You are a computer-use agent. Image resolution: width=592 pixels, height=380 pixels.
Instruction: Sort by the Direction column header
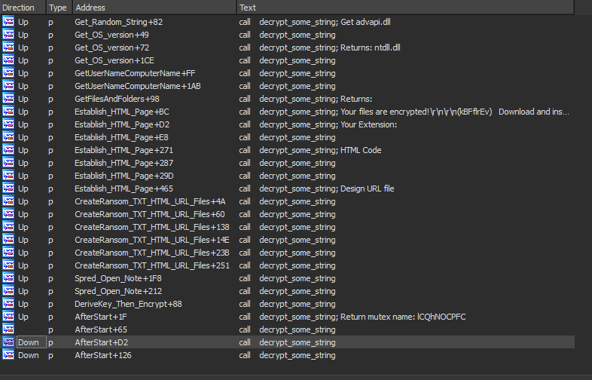pyautogui.click(x=23, y=8)
